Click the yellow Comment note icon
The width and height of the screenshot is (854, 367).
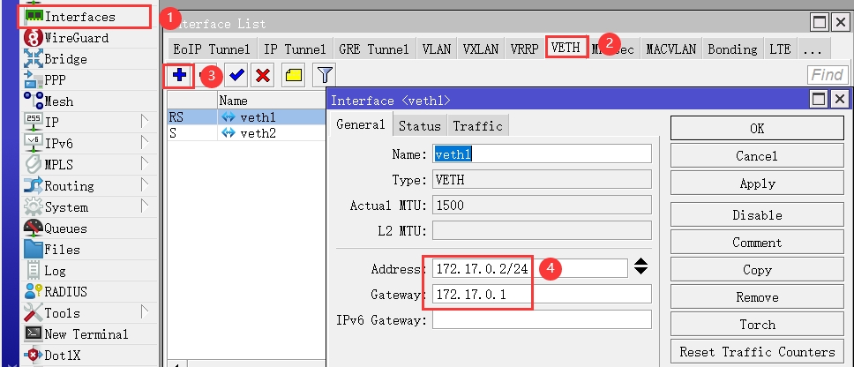pos(293,76)
